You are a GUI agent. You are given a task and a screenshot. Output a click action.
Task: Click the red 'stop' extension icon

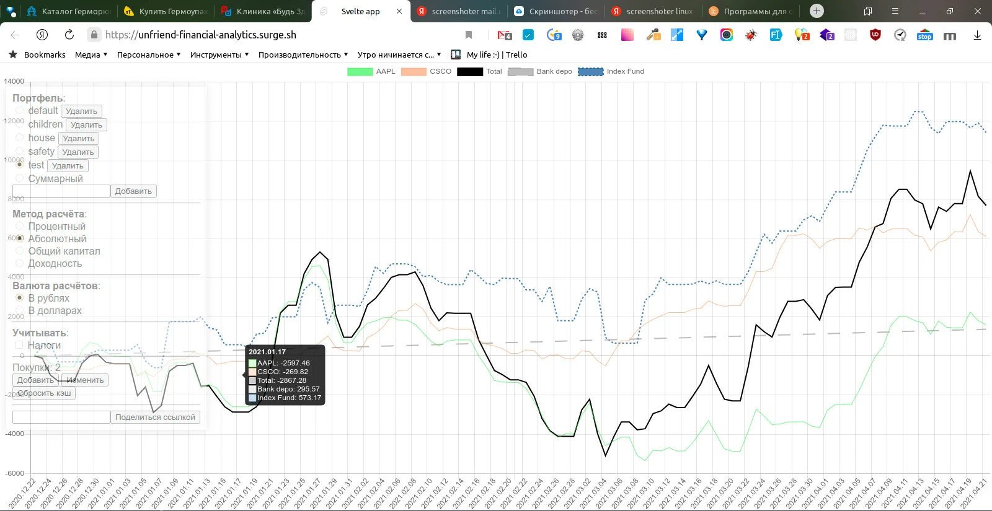924,35
